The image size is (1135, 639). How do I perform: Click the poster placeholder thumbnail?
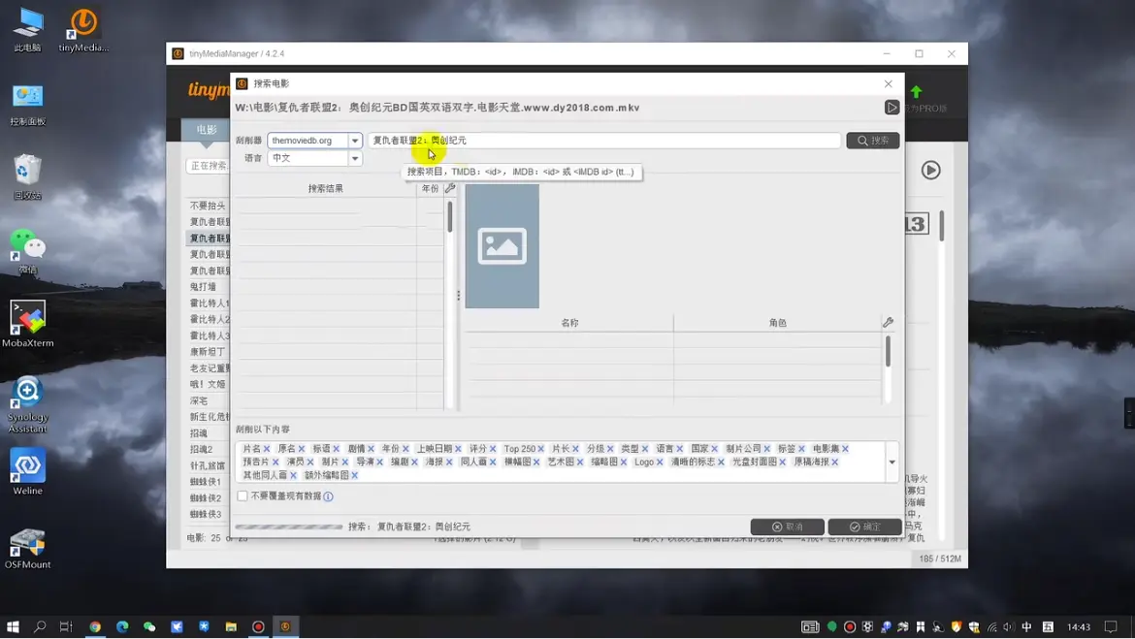[x=502, y=246]
